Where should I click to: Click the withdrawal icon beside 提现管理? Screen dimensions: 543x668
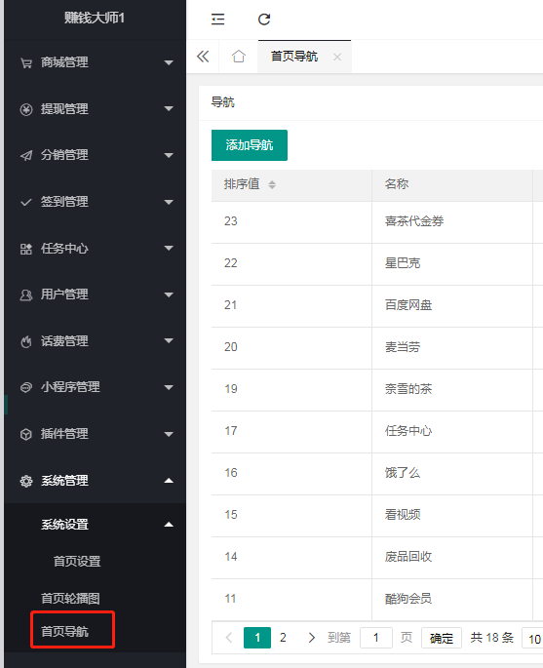(x=26, y=109)
